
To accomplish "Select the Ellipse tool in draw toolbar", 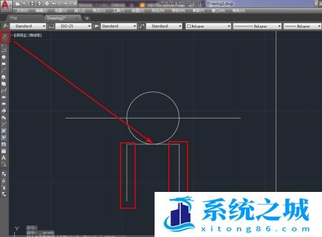I will click(4, 97).
